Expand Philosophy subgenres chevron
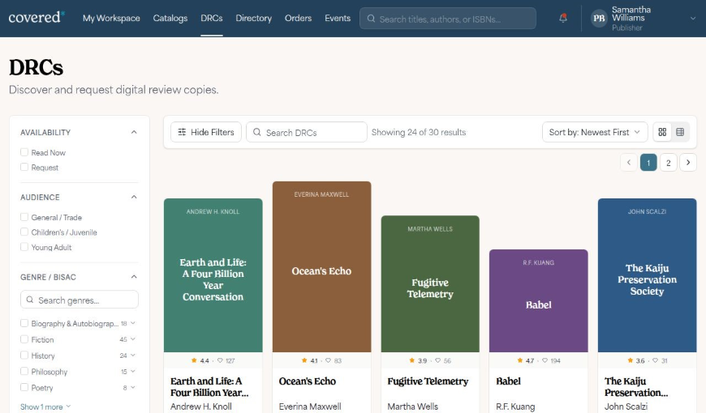The image size is (706, 413). (133, 371)
